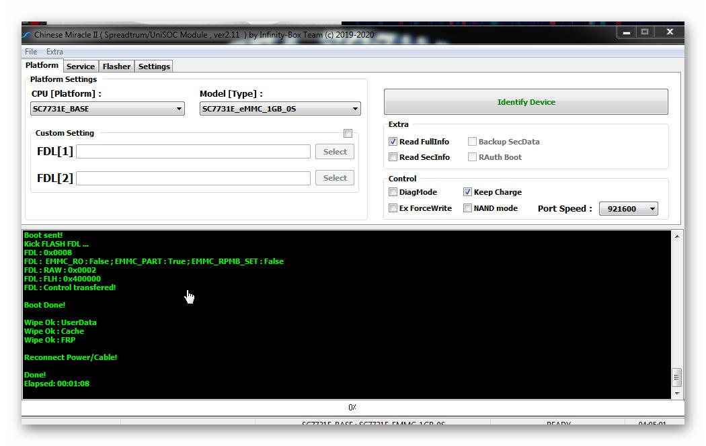Click the Infinity-Box app icon in title bar
The width and height of the screenshot is (706, 446).
pos(27,35)
